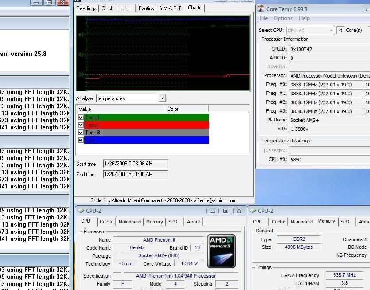The image size is (370, 290).
Task: Click the Freq. #3 value field
Action: coord(326,111)
